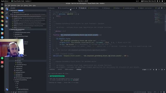The width and height of the screenshot is (166, 93).
Task: Open the Search view in the activity bar
Action: tap(7, 13)
